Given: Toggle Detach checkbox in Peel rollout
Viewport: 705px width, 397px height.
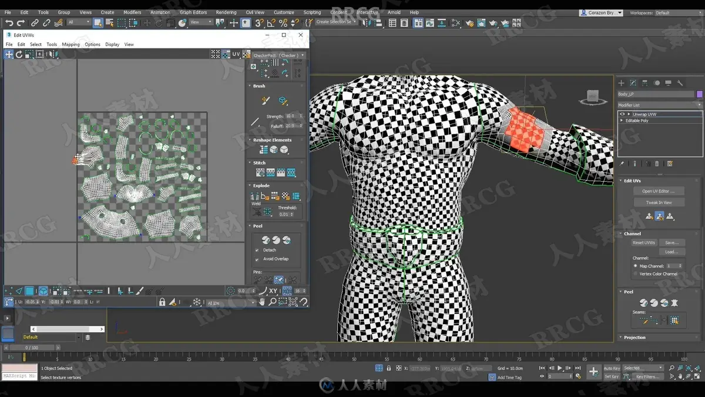Looking at the screenshot, I should (x=257, y=250).
